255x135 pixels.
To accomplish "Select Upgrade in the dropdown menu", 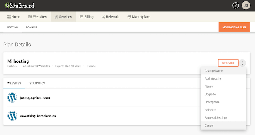I will (223, 94).
